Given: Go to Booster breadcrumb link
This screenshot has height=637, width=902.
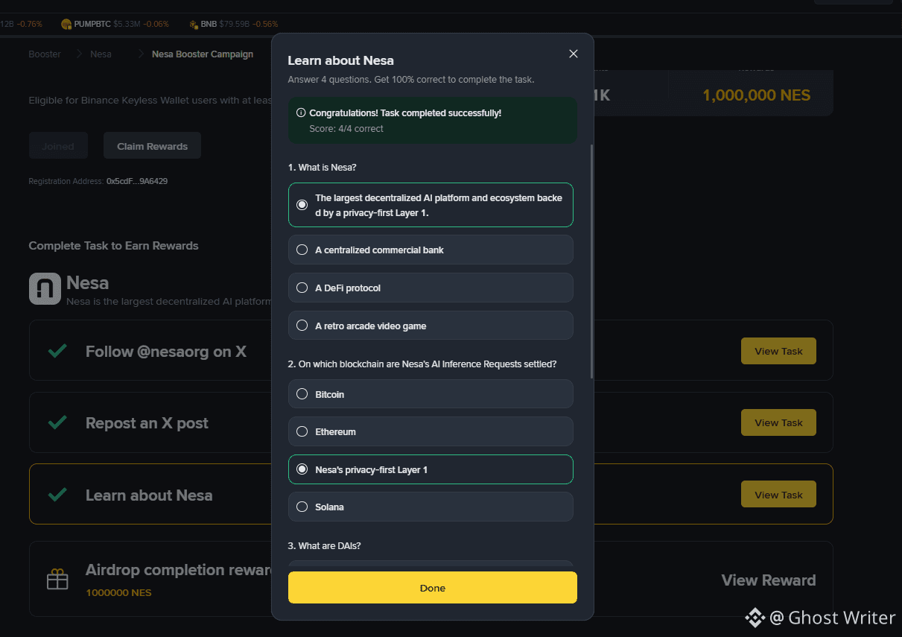Looking at the screenshot, I should [x=45, y=54].
